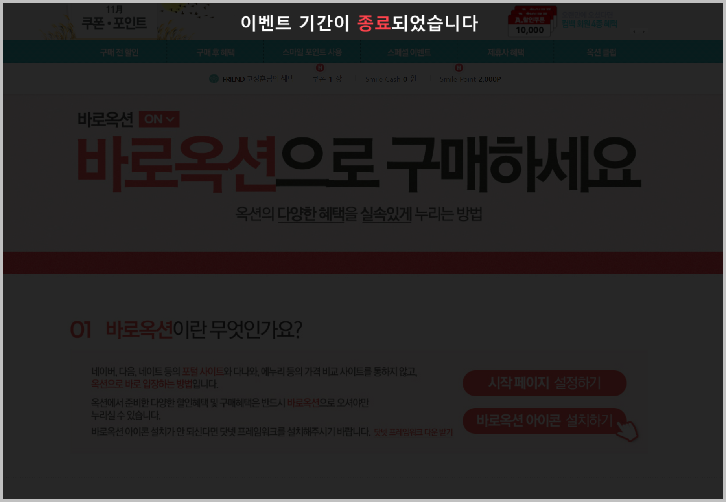The width and height of the screenshot is (726, 502).
Task: Open the 컴백 회원 4종 혜택 banner link
Action: 589,24
